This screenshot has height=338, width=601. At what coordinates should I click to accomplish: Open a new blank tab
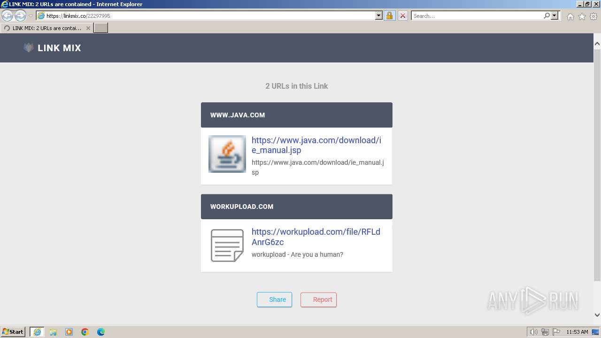101,28
